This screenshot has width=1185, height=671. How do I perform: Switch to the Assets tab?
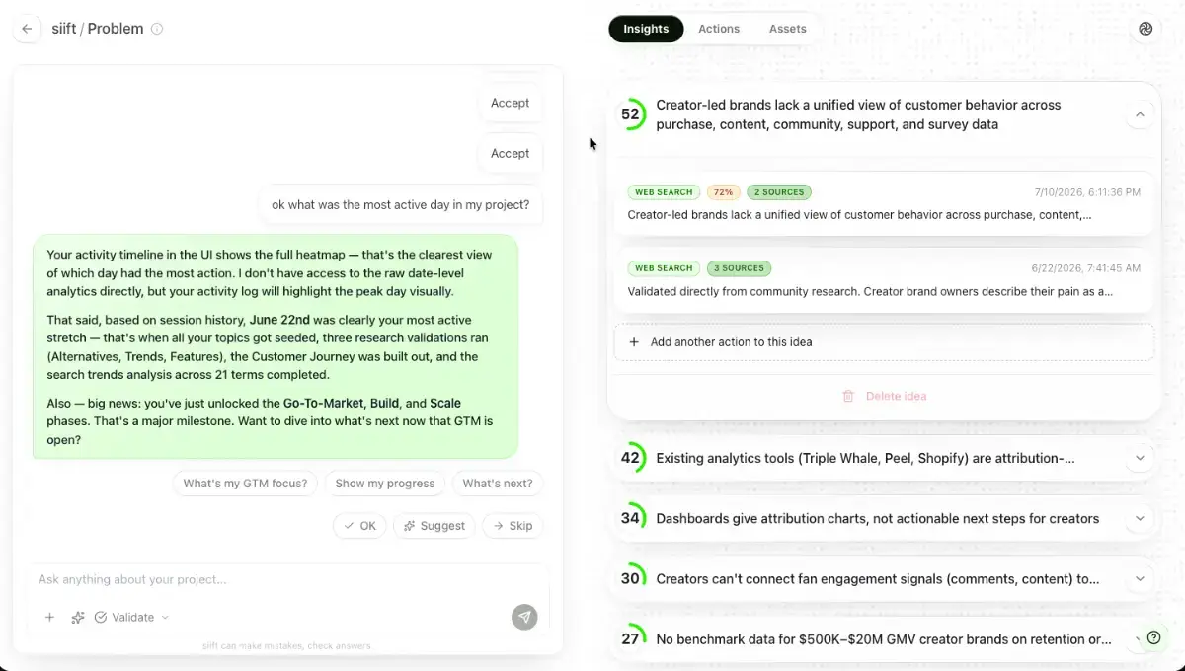(788, 29)
